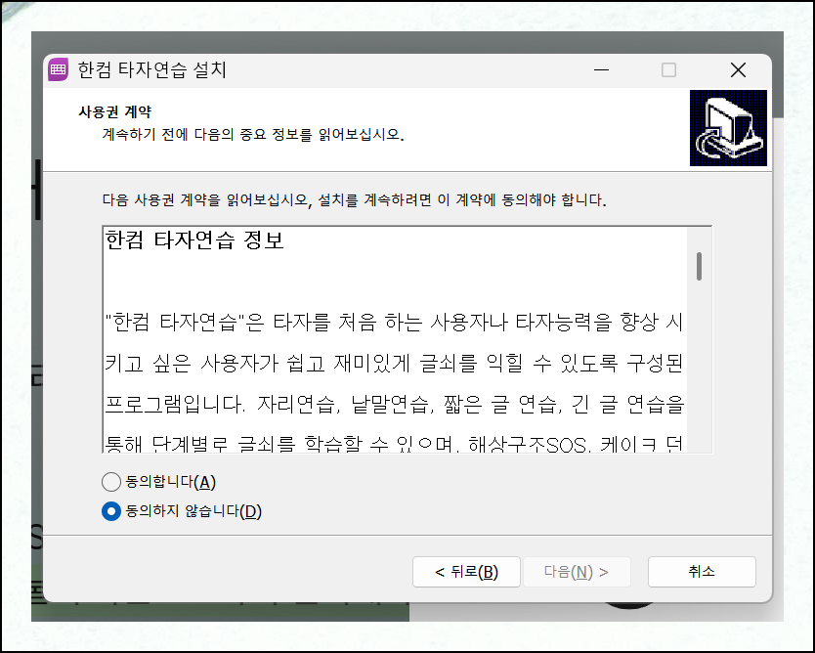
Task: Click the 한컴 타자연습 정보 heading
Action: [x=194, y=240]
